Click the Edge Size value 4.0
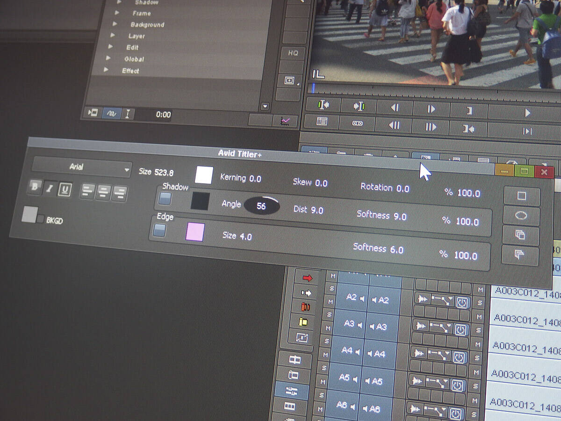The height and width of the screenshot is (421, 561). (x=245, y=237)
